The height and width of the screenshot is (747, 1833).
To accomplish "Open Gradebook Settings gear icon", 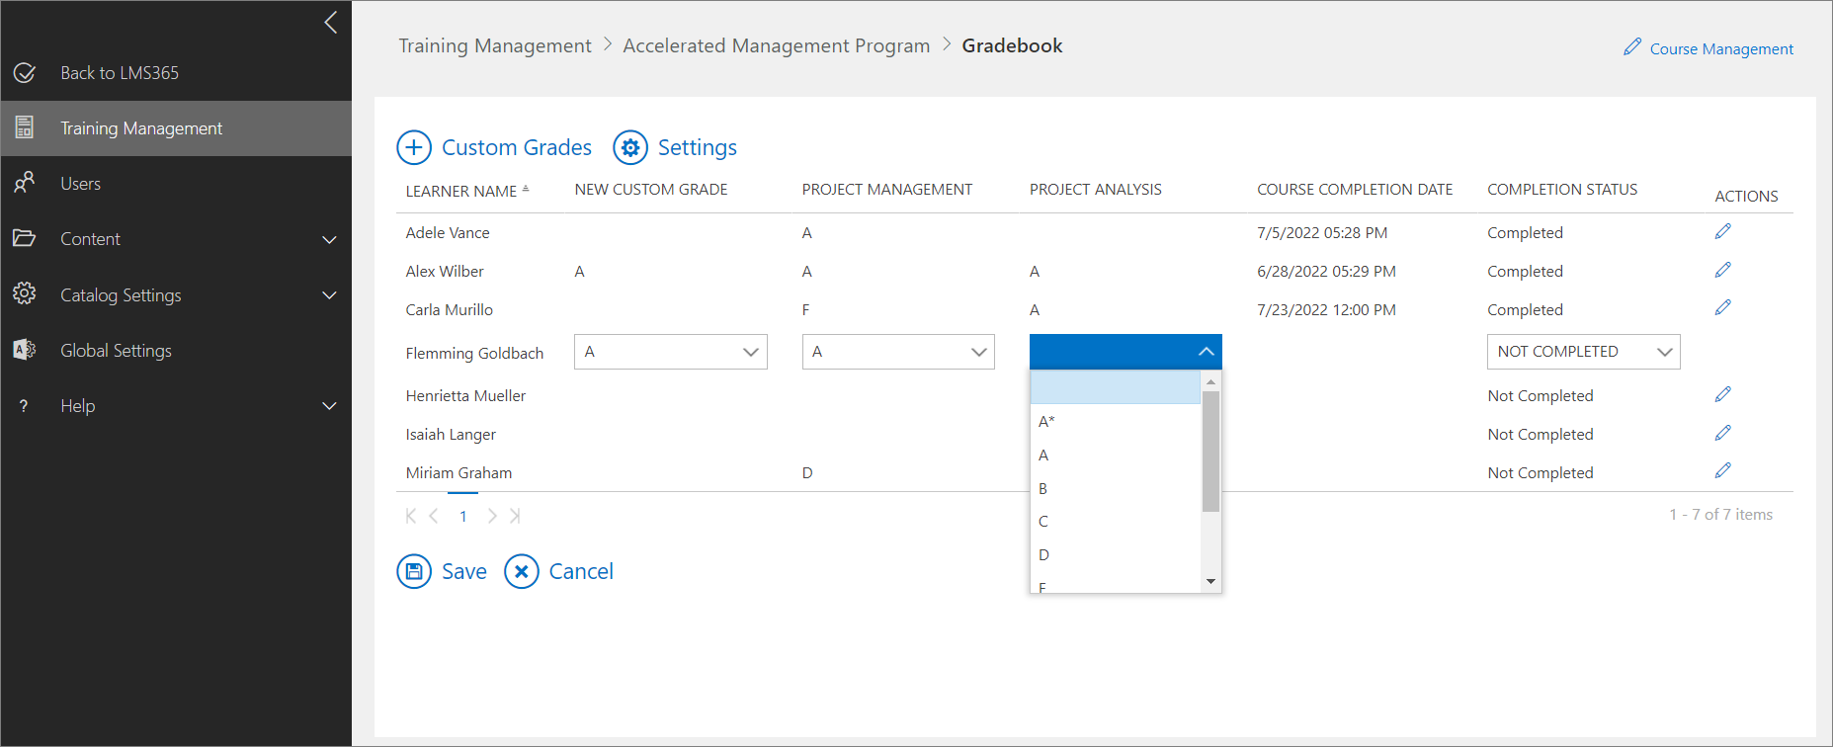I will coord(630,147).
